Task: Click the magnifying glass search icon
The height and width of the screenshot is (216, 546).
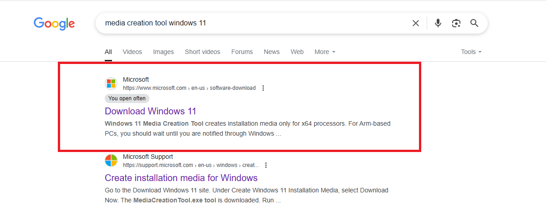Action: point(474,23)
